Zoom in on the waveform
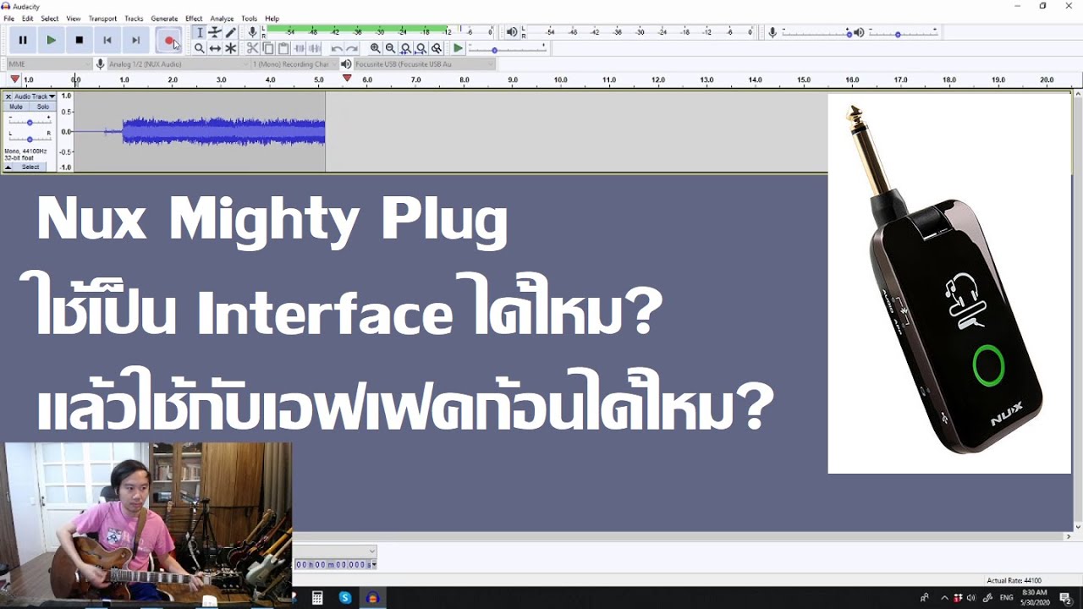This screenshot has width=1083, height=609. click(375, 48)
